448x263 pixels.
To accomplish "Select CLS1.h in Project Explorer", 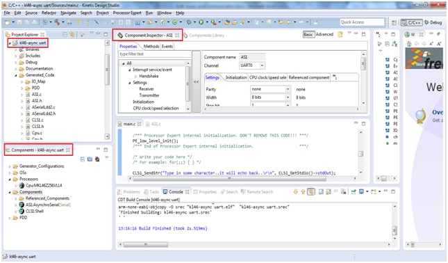I will 38,127.
